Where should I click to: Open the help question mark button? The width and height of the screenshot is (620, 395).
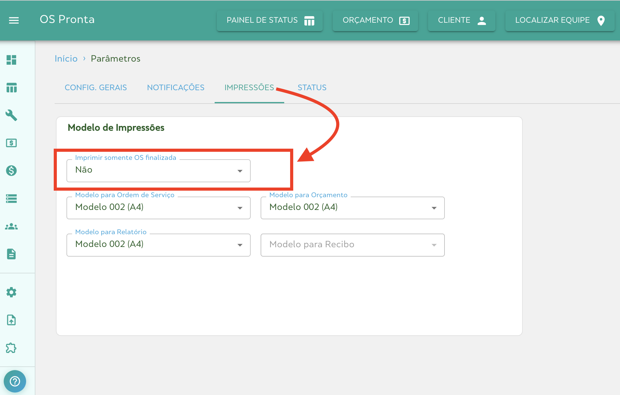point(15,381)
